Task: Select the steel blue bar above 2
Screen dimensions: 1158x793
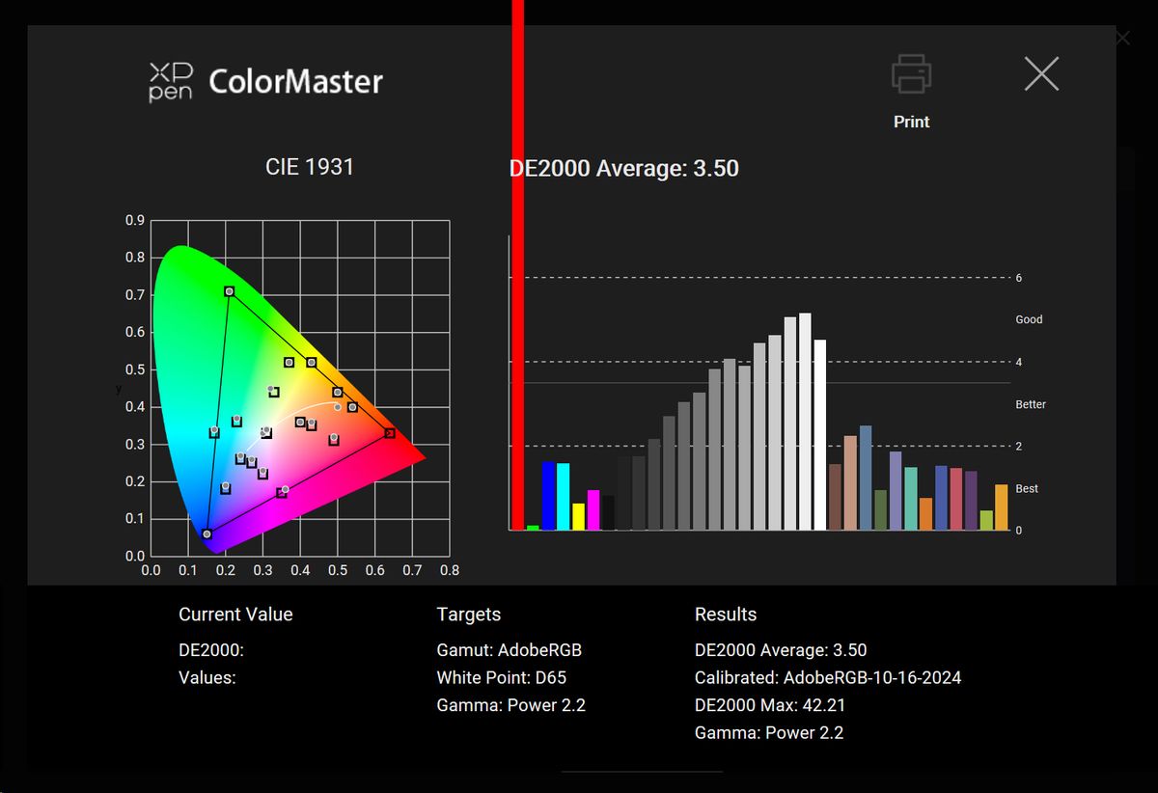Action: (866, 478)
